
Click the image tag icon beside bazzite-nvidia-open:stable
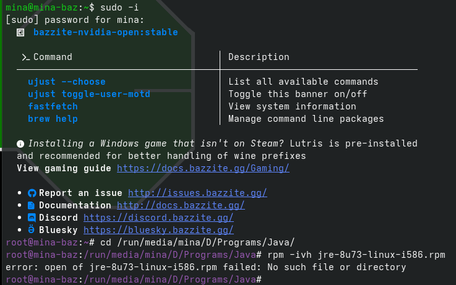[x=20, y=32]
